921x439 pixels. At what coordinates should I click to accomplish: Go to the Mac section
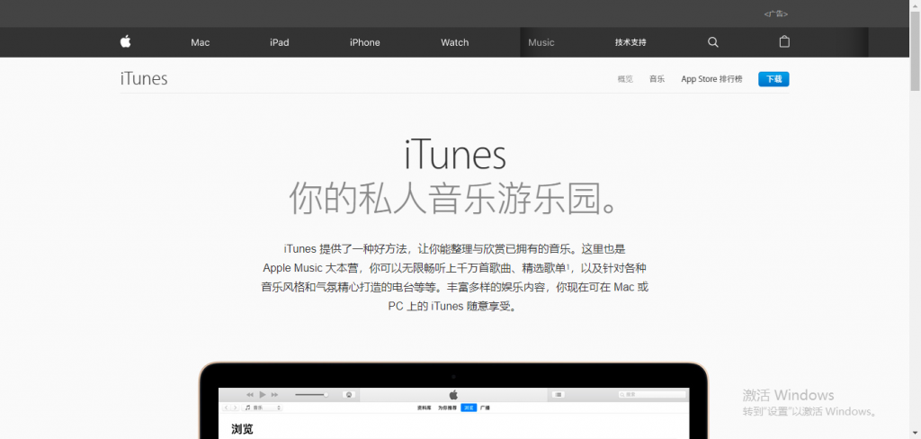(x=201, y=42)
